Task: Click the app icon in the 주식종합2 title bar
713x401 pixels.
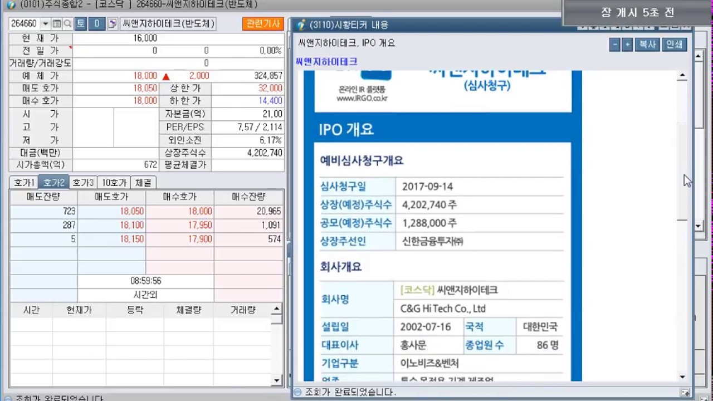Action: 11,5
